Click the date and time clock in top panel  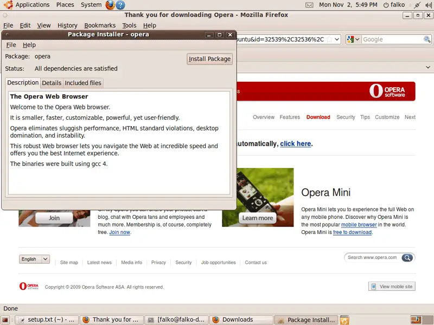(348, 5)
